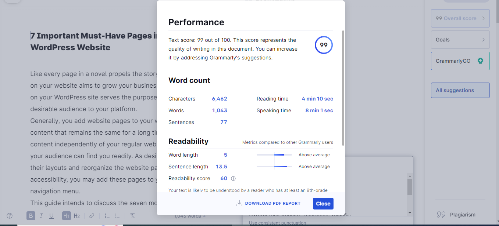
Task: Click the Plagiarism quote-mark icon
Action: tap(441, 215)
